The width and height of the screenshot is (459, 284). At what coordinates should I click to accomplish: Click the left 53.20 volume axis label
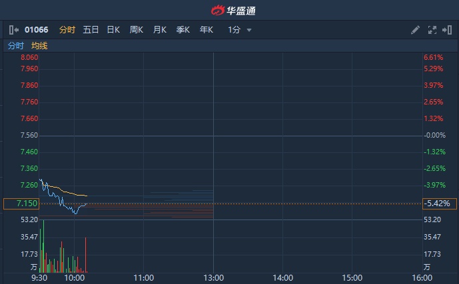[29, 219]
